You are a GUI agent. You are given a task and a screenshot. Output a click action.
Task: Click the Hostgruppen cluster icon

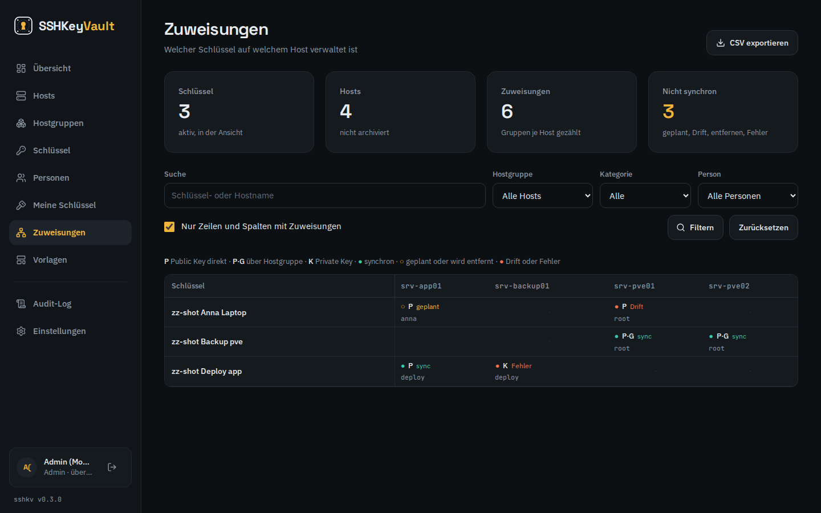21,123
